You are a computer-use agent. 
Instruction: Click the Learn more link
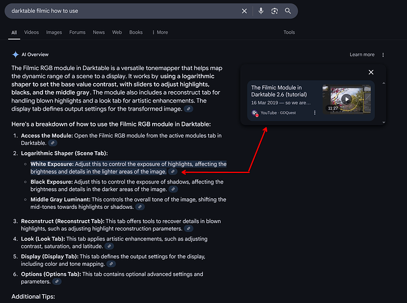pyautogui.click(x=362, y=55)
